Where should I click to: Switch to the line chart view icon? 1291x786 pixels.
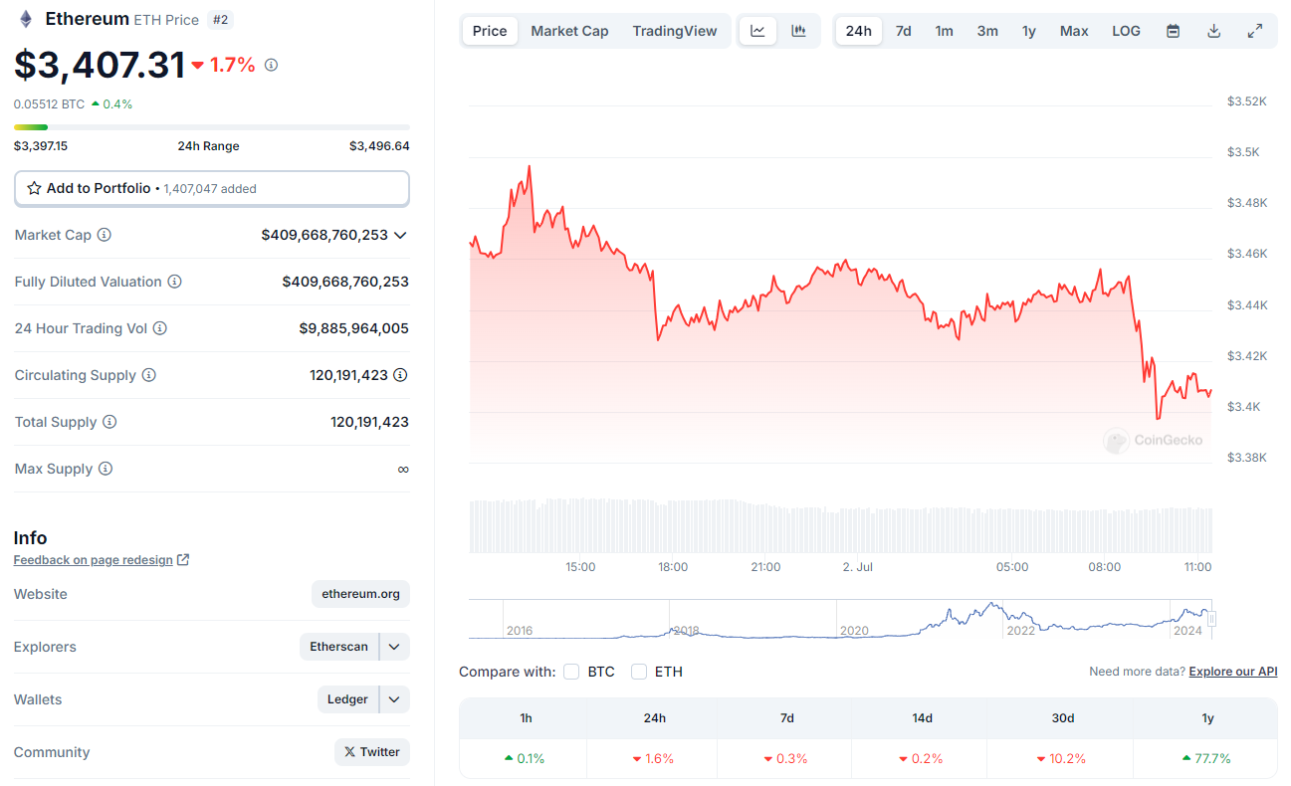pos(757,31)
